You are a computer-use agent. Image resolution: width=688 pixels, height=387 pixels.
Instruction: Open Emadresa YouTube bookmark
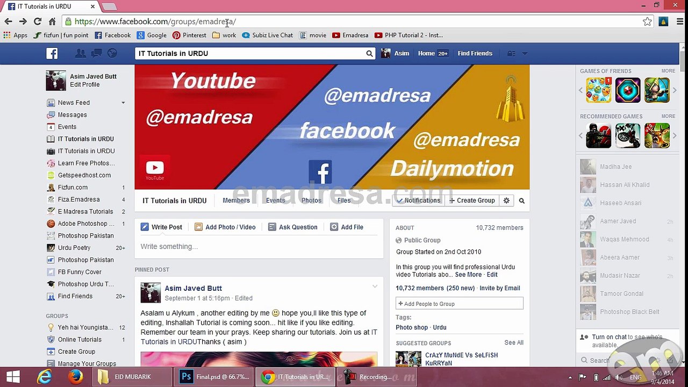[350, 35]
